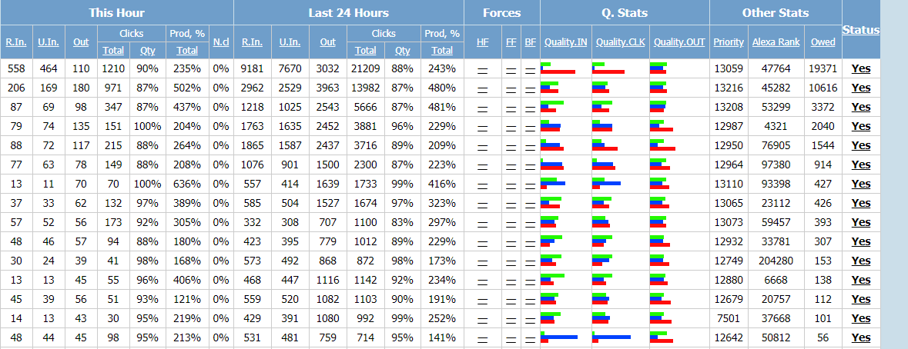Sort by FF force column
908x349 pixels.
(511, 42)
